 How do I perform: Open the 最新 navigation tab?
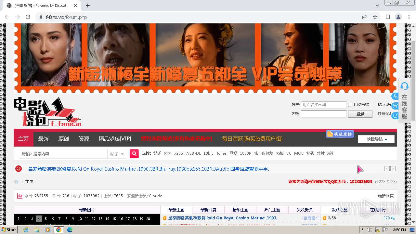click(x=43, y=139)
